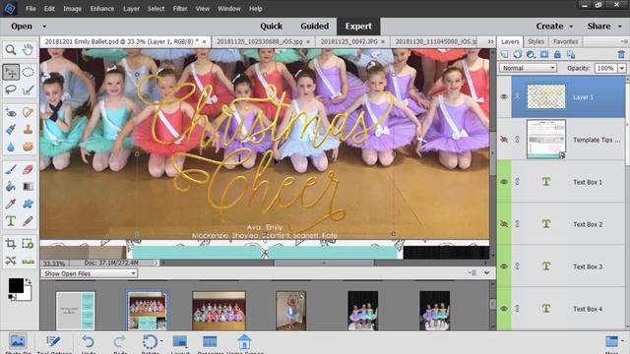Switch to Guided mode
Screen dimensions: 630x354
point(315,27)
